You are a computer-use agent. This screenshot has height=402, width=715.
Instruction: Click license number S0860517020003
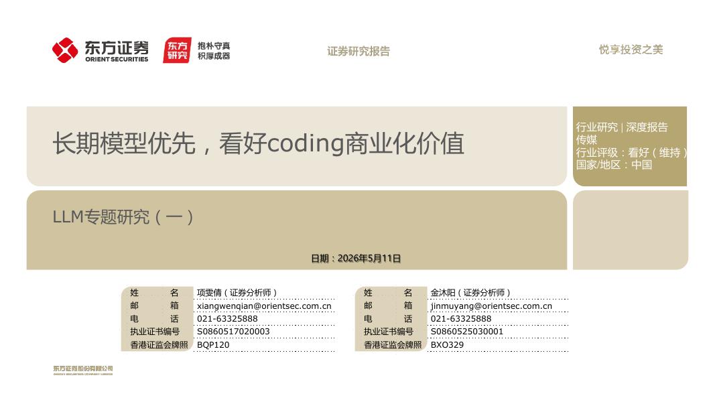[233, 332]
